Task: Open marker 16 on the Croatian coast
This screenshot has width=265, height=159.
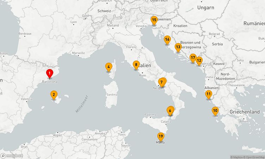Action: (167, 39)
